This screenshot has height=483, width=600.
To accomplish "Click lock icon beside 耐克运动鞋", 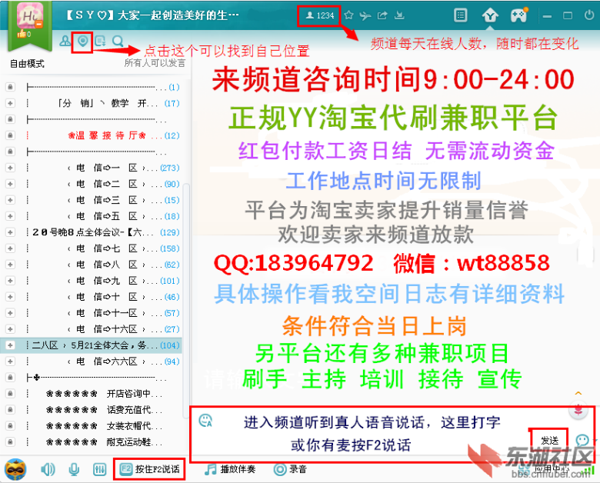I will click(10, 442).
